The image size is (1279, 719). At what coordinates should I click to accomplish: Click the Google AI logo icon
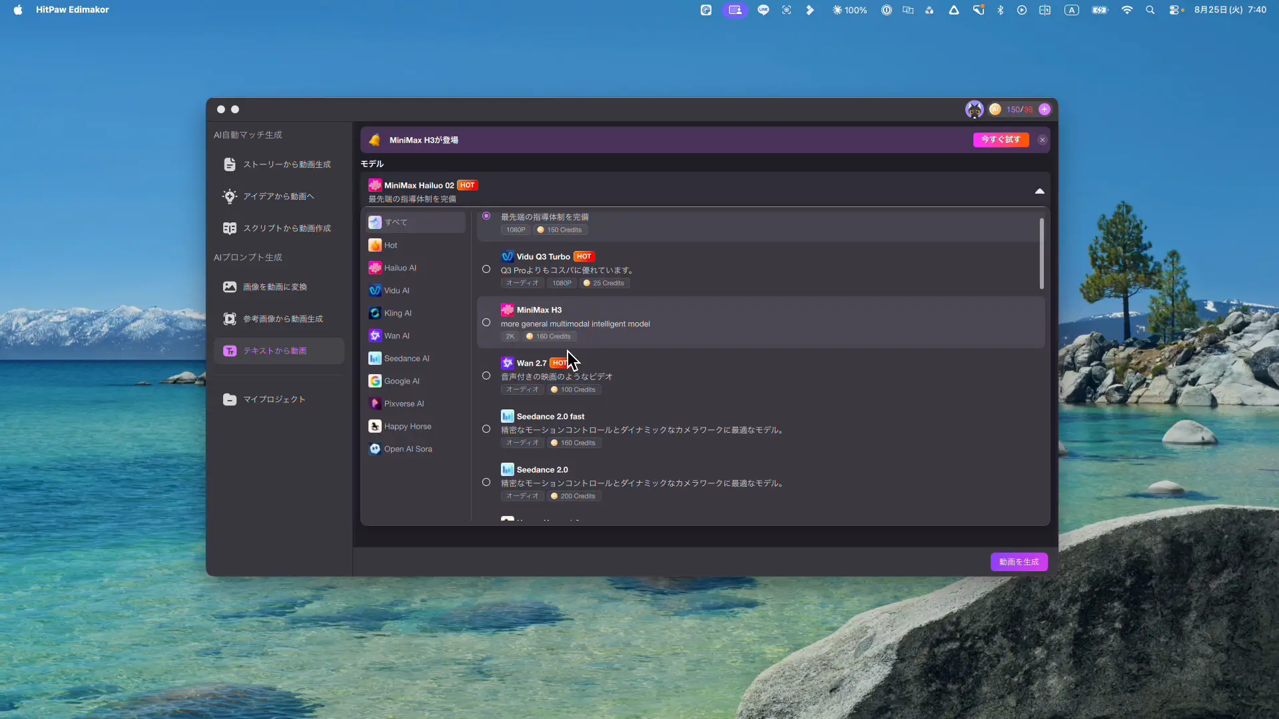[375, 381]
